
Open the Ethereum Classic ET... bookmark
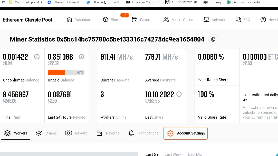pos(143,2)
